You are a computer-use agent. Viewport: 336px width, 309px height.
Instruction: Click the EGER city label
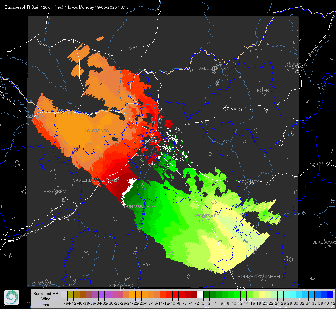coord(263,91)
